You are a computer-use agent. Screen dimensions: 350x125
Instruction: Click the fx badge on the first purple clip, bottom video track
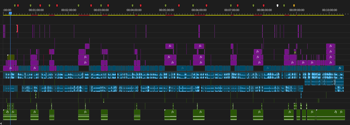click(11, 68)
